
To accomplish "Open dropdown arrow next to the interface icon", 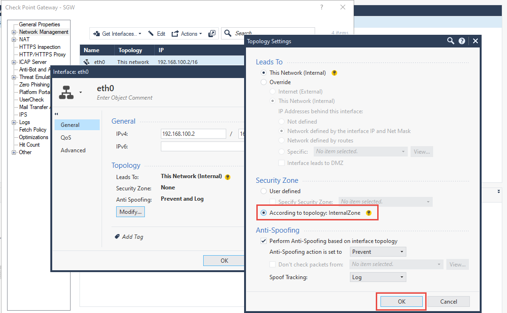I will pos(80,93).
